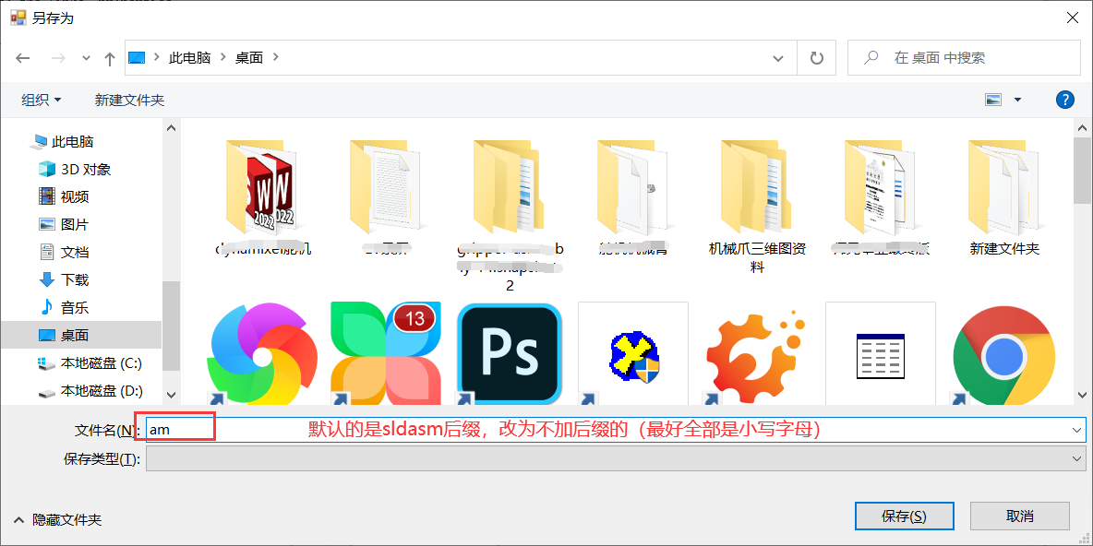
Task: Expand the chevron after 桌面 in path
Action: [276, 58]
